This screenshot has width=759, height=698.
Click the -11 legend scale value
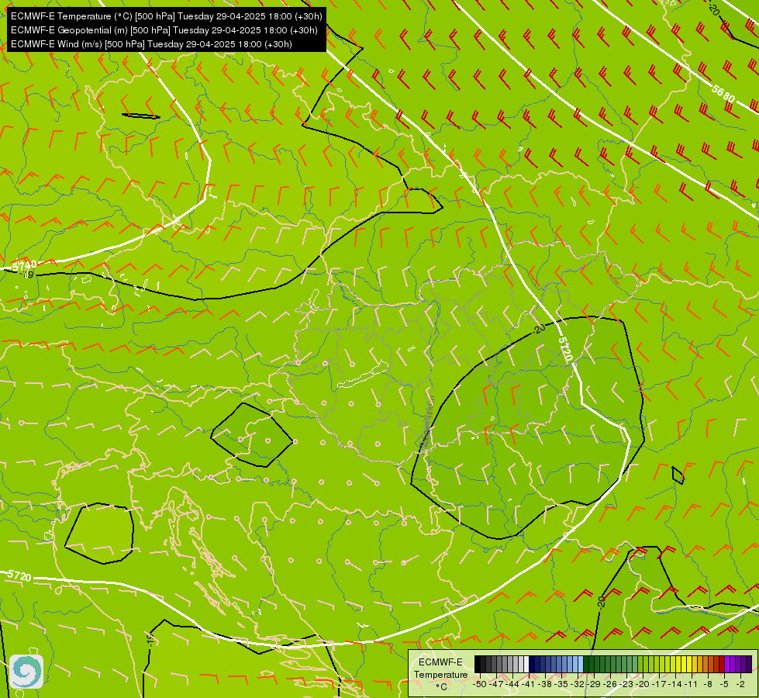pos(691,684)
